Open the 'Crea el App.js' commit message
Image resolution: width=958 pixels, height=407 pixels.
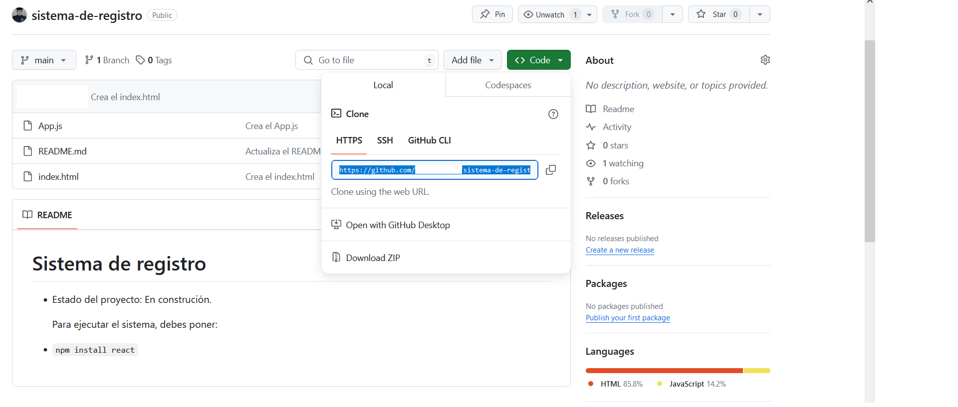coord(271,126)
